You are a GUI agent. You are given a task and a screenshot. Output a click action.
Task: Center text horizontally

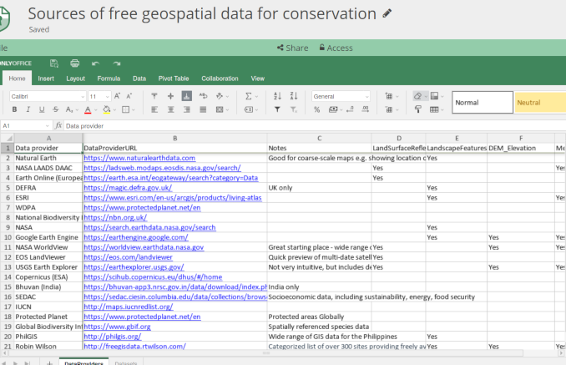[170, 109]
